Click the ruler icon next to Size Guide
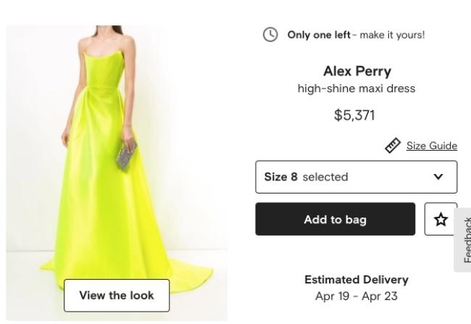 pos(393,146)
